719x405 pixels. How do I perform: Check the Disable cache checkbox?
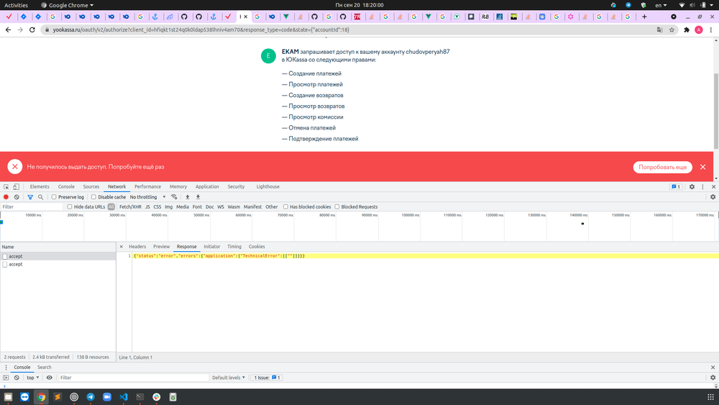(x=94, y=197)
